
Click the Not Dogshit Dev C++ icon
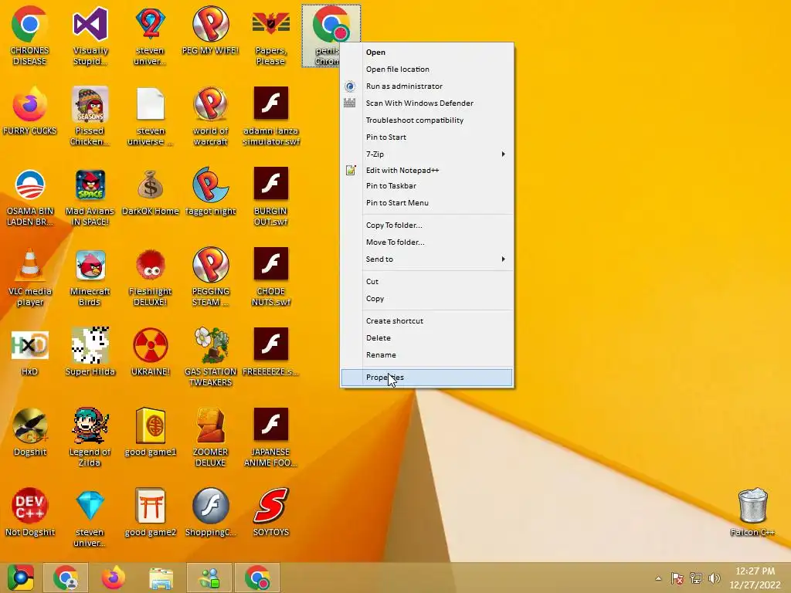pos(30,513)
